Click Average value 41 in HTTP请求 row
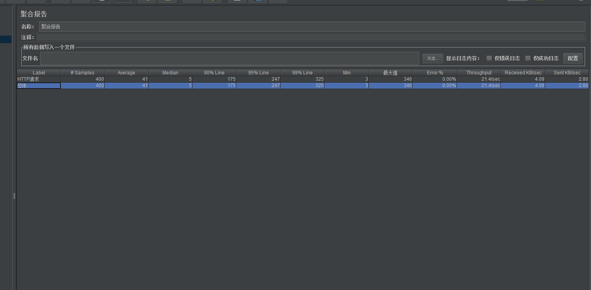This screenshot has width=591, height=290. pos(127,79)
